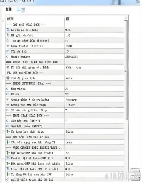This screenshot has height=183, width=143.
Task: Click the icon beside Giờ bắt đầu (GMT+7)
Action: point(8,121)
